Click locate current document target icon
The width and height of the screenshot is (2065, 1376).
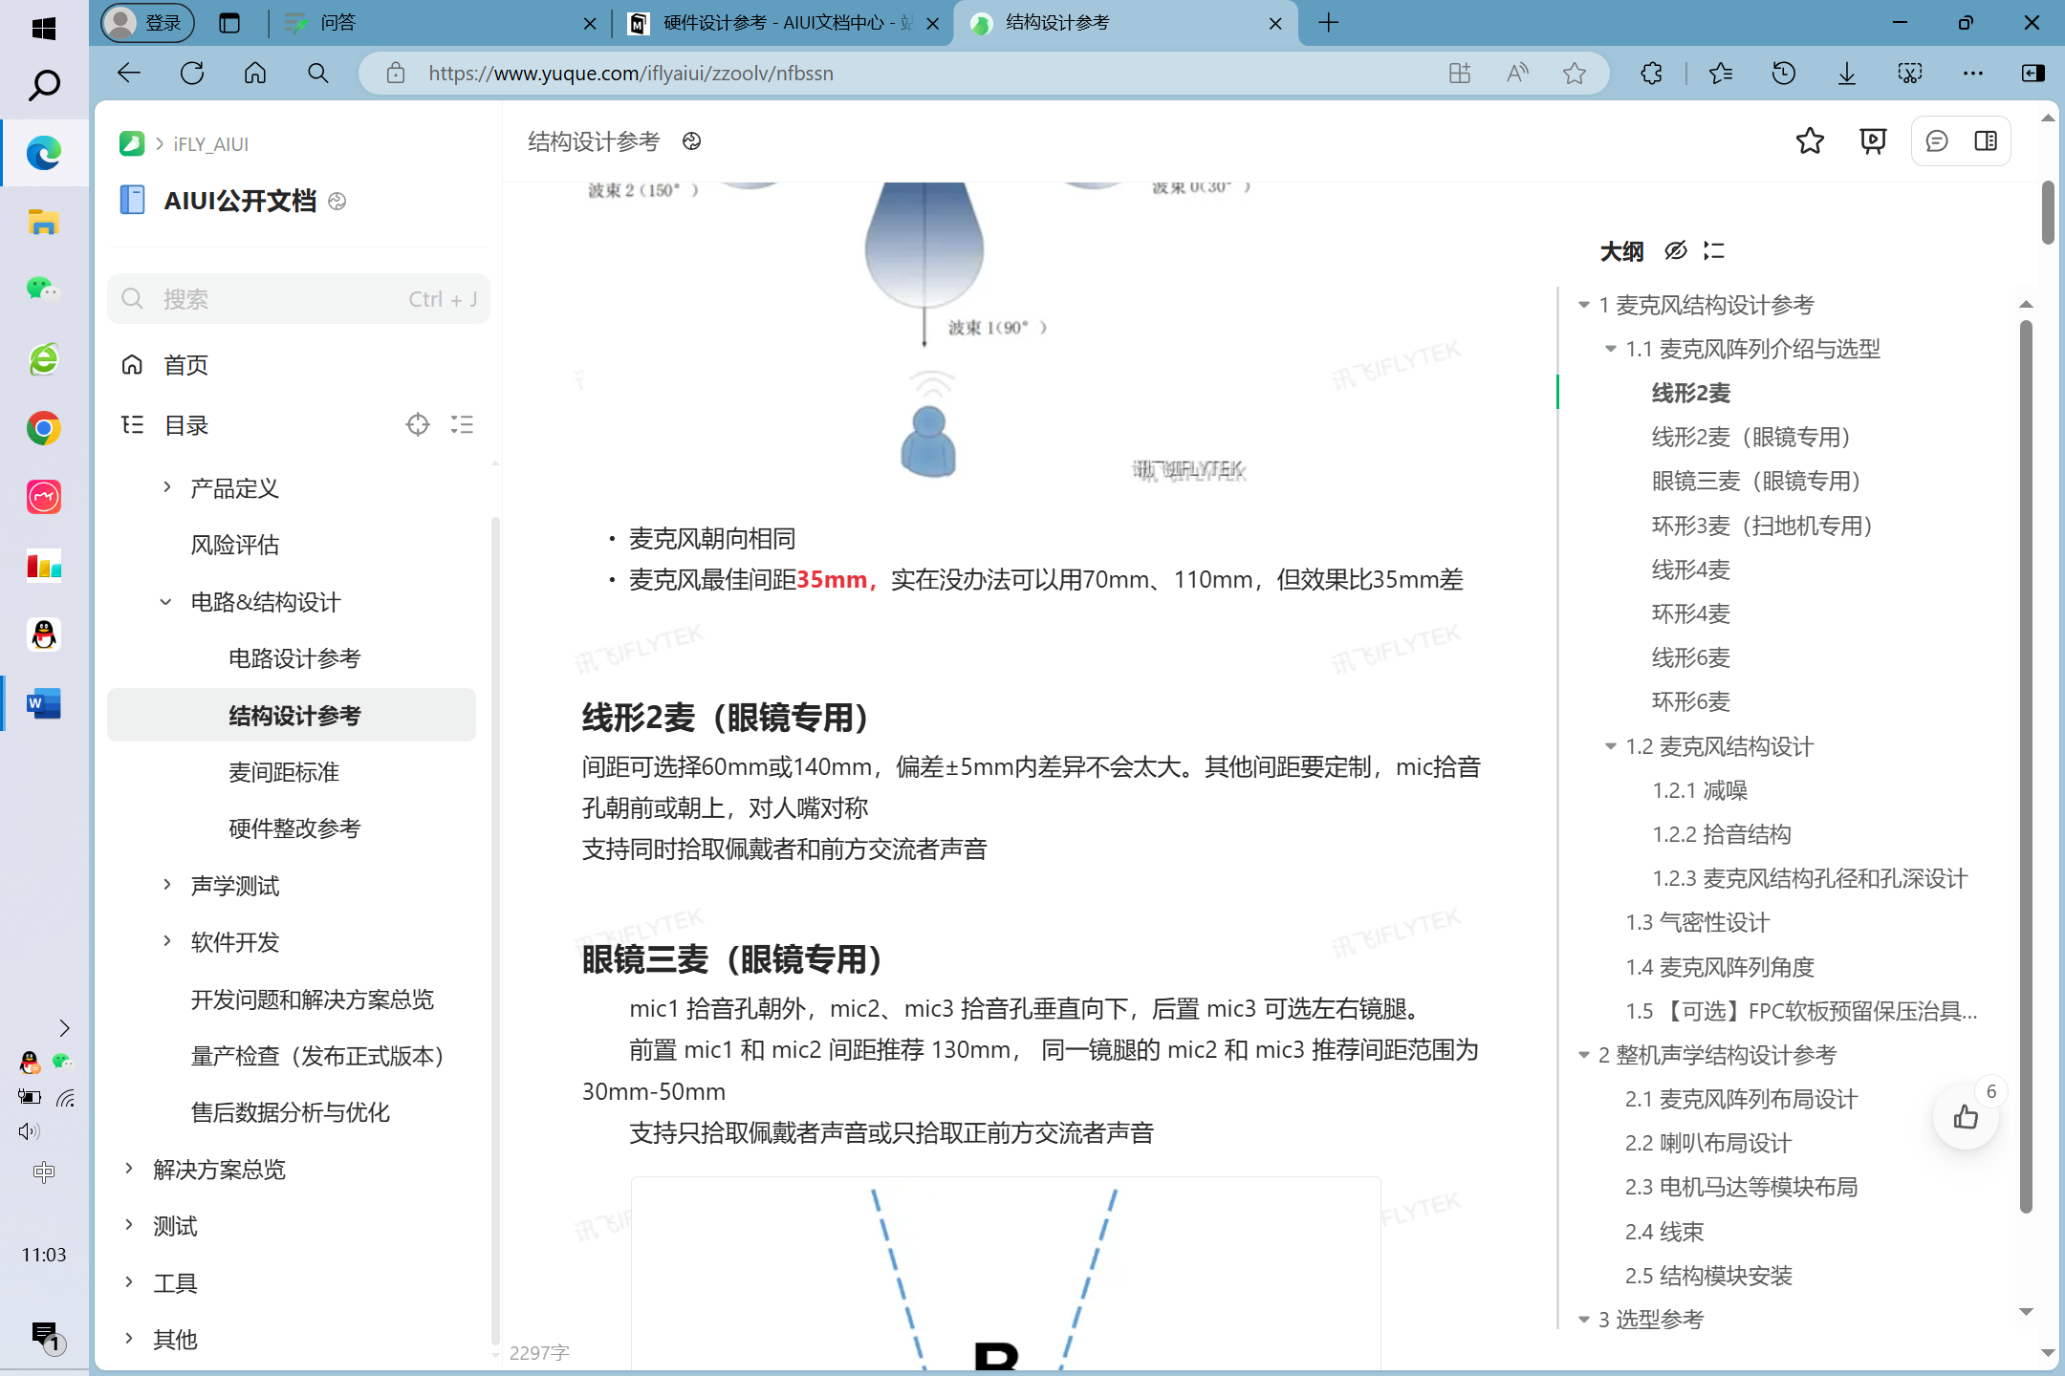(417, 424)
